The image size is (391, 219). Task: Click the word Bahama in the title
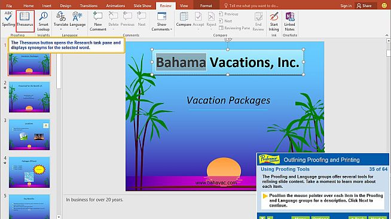tap(181, 62)
